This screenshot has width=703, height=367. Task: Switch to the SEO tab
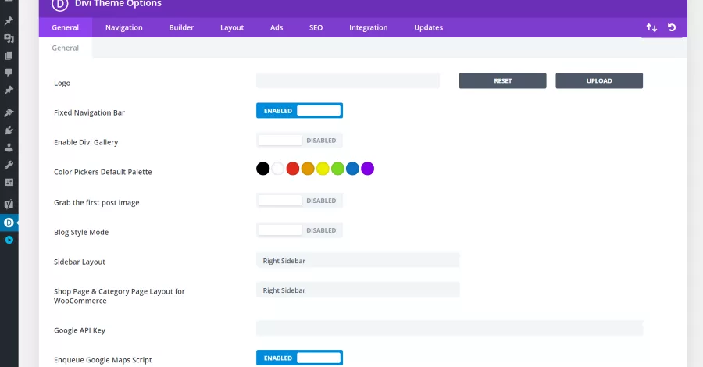pyautogui.click(x=316, y=28)
